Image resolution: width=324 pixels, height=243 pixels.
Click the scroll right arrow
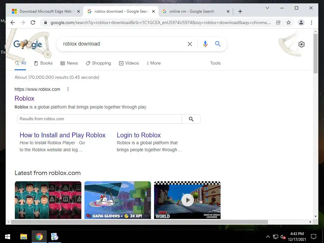[x=310, y=222]
